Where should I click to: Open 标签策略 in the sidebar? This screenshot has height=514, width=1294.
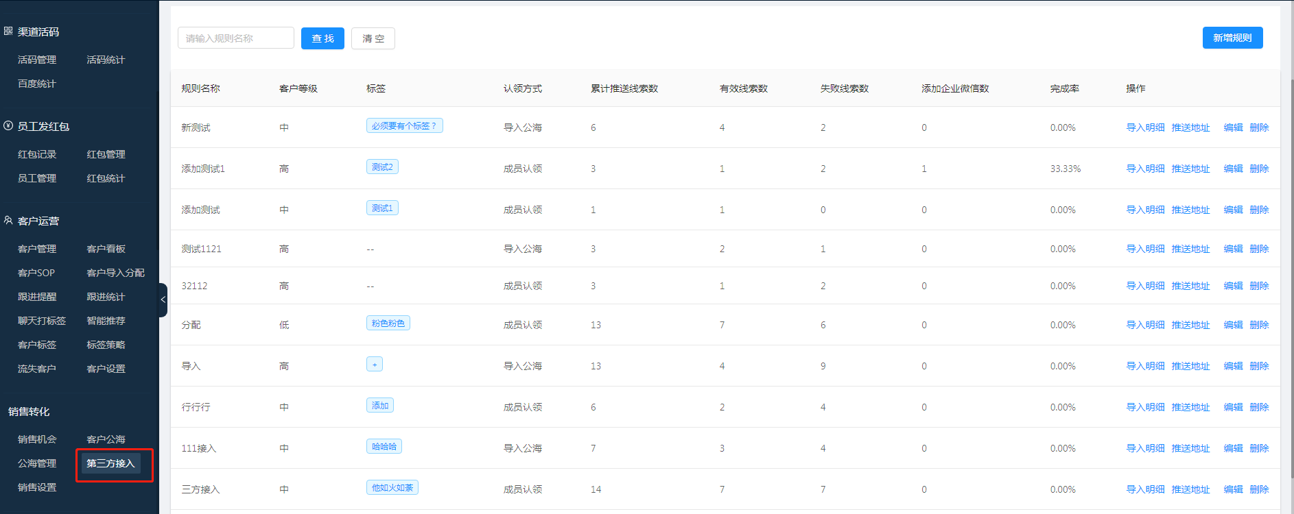coord(106,345)
